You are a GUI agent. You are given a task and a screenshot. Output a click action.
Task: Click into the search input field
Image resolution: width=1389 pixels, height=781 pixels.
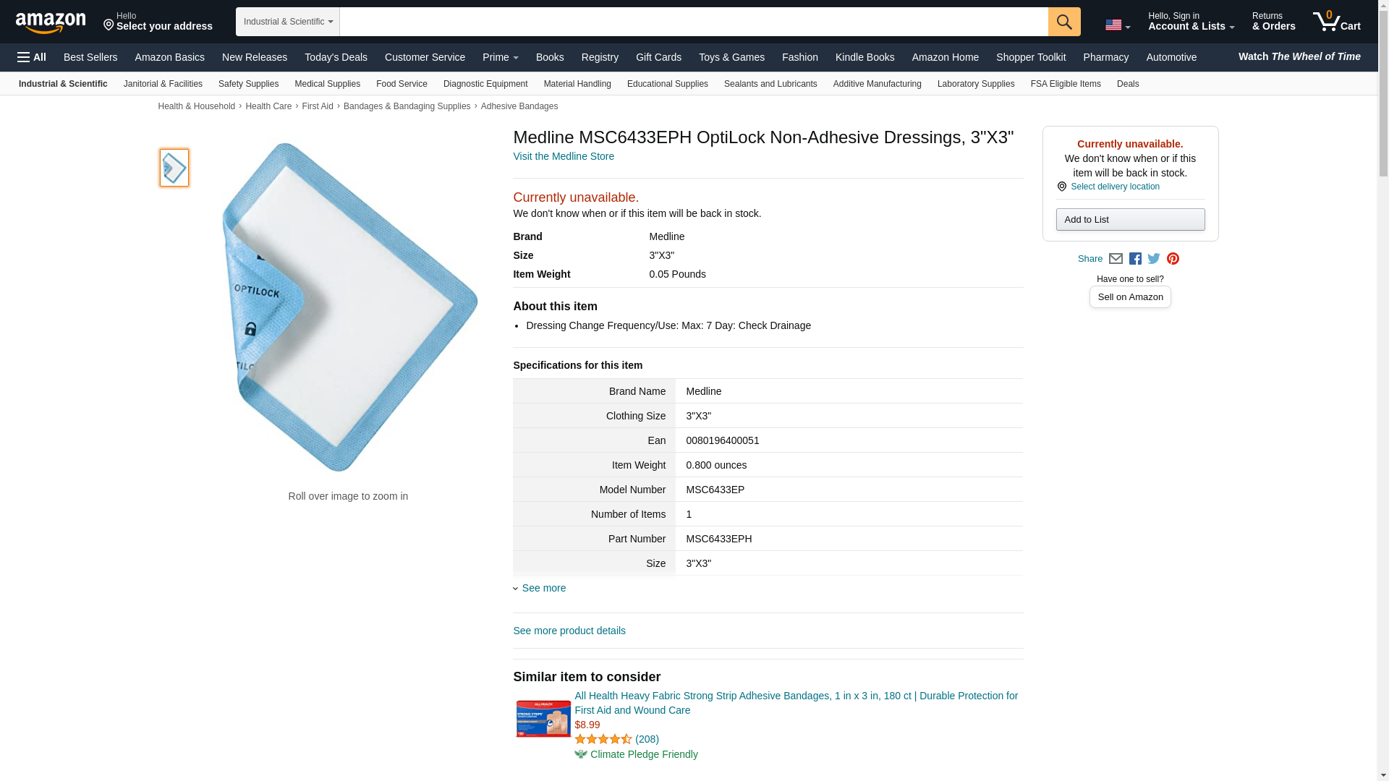pos(693,22)
